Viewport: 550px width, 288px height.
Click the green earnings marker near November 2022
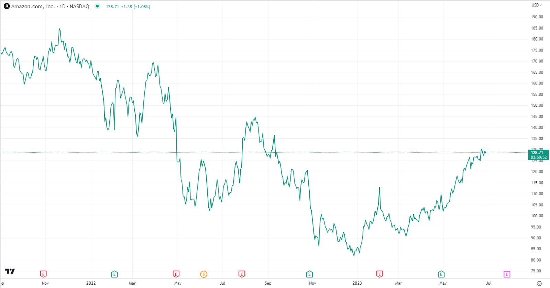tap(309, 274)
